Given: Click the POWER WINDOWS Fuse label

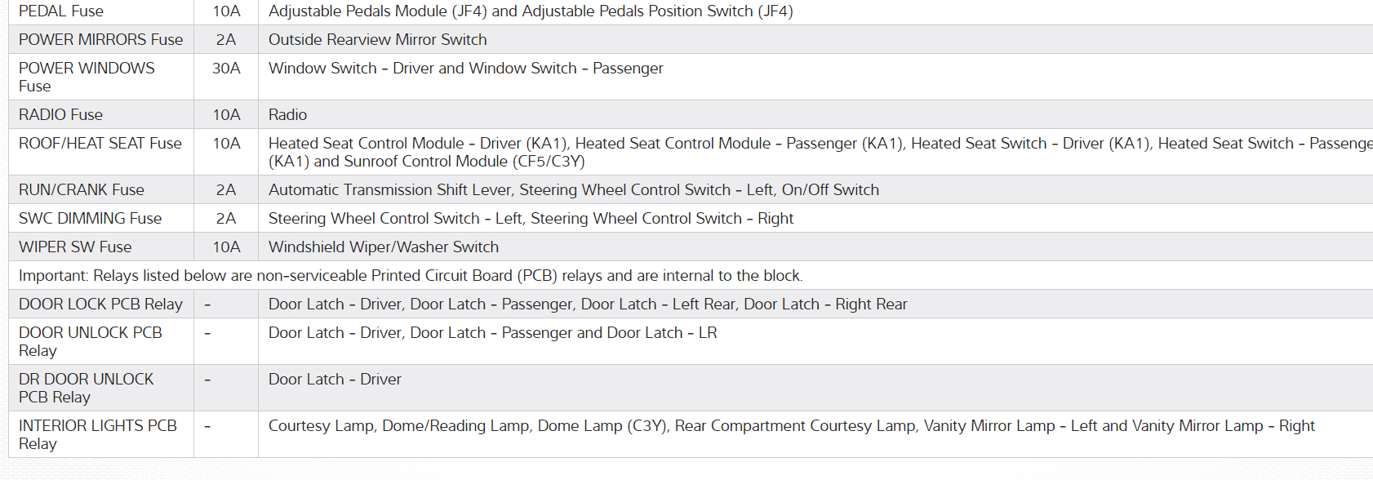Looking at the screenshot, I should pos(87,77).
